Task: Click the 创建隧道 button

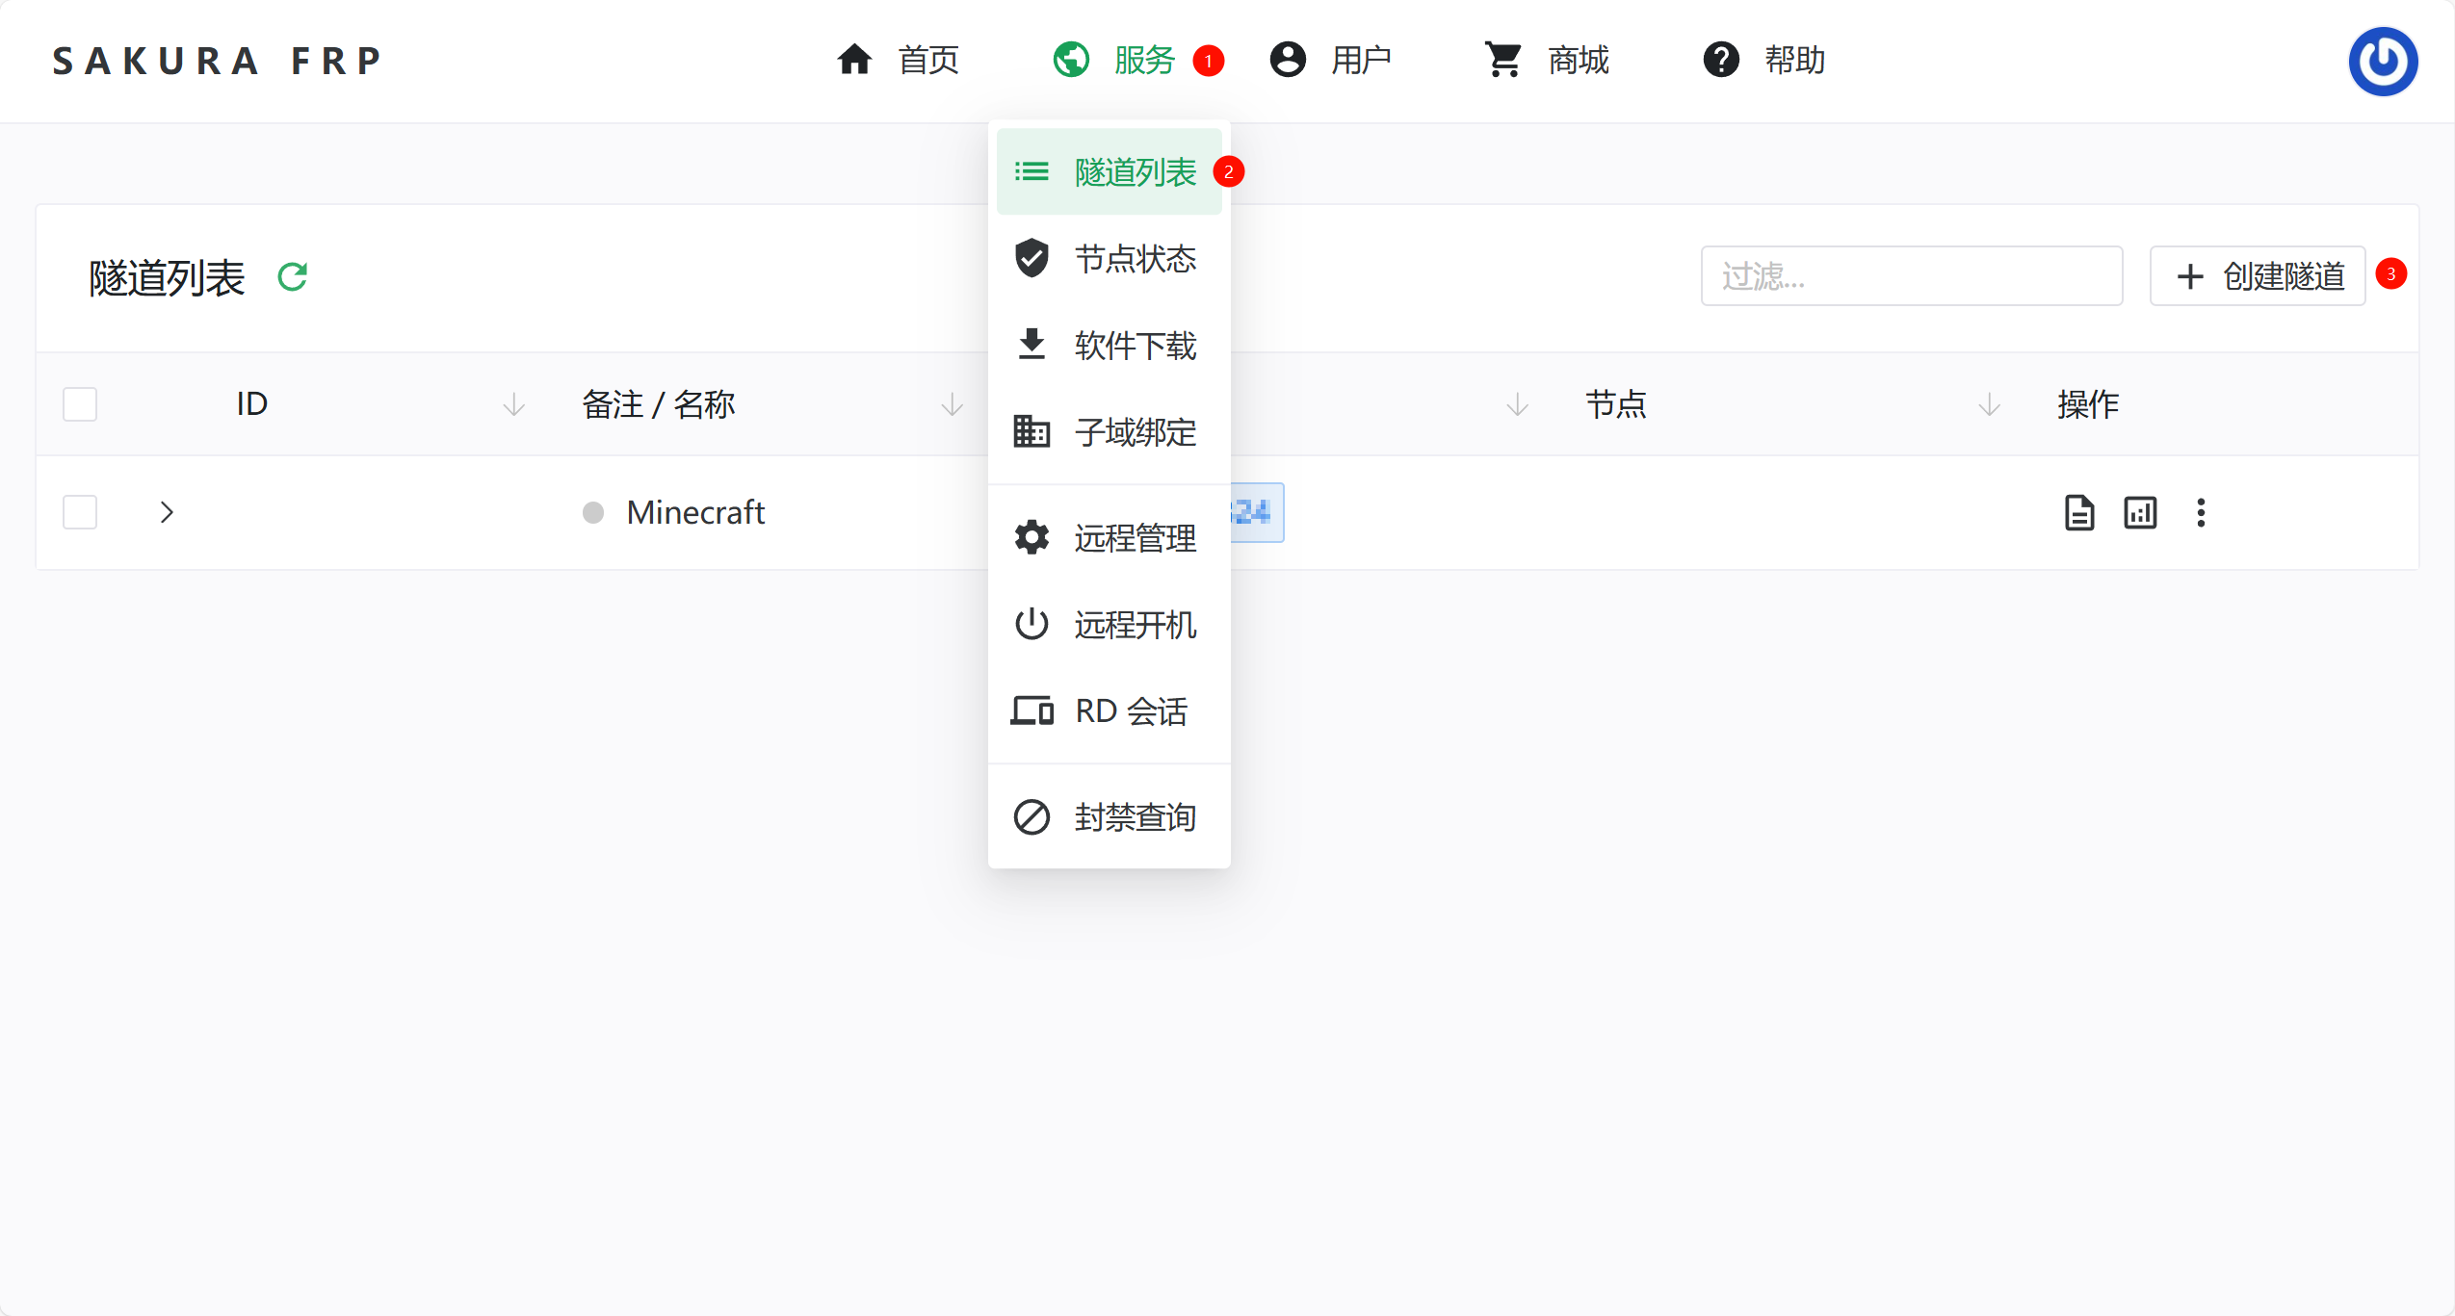Action: coord(2256,276)
